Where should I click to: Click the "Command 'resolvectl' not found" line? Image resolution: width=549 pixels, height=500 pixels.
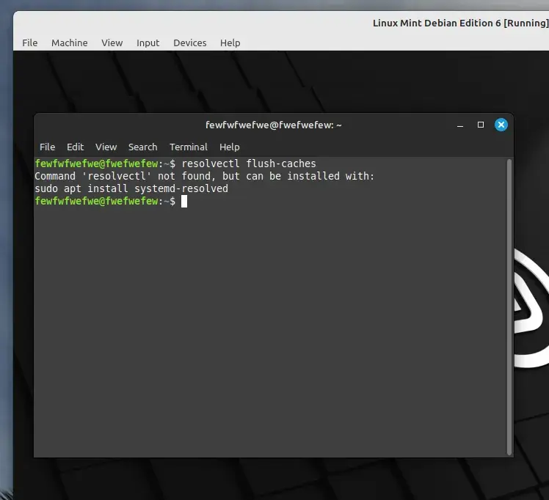coord(205,176)
